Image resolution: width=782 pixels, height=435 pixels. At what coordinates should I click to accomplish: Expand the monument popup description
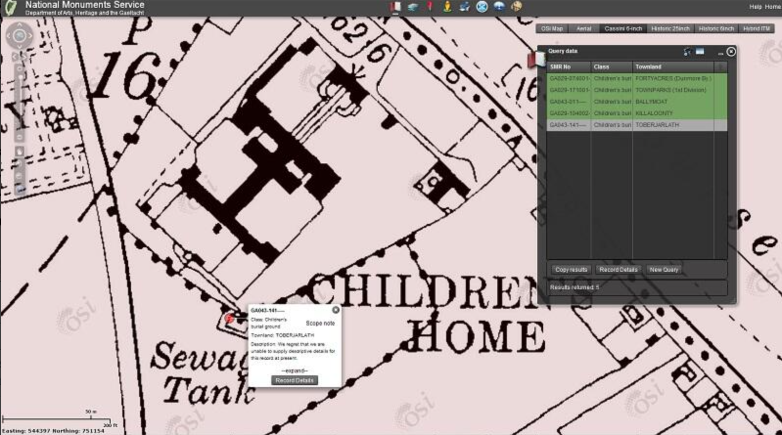coord(294,370)
